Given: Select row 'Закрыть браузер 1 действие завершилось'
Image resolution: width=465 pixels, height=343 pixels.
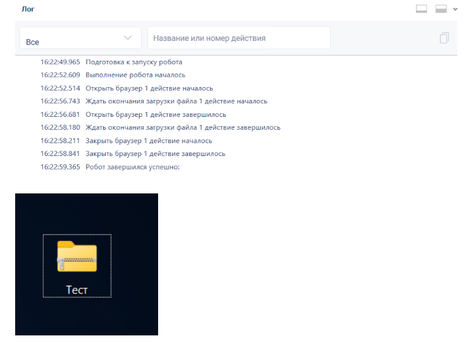Looking at the screenshot, I should pyautogui.click(x=155, y=154).
